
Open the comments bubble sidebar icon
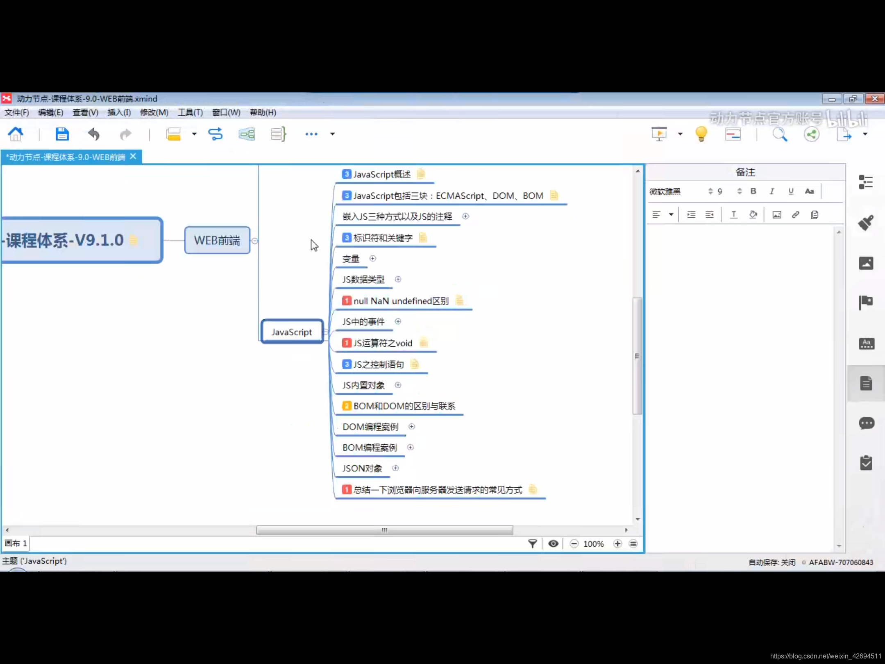tap(866, 423)
